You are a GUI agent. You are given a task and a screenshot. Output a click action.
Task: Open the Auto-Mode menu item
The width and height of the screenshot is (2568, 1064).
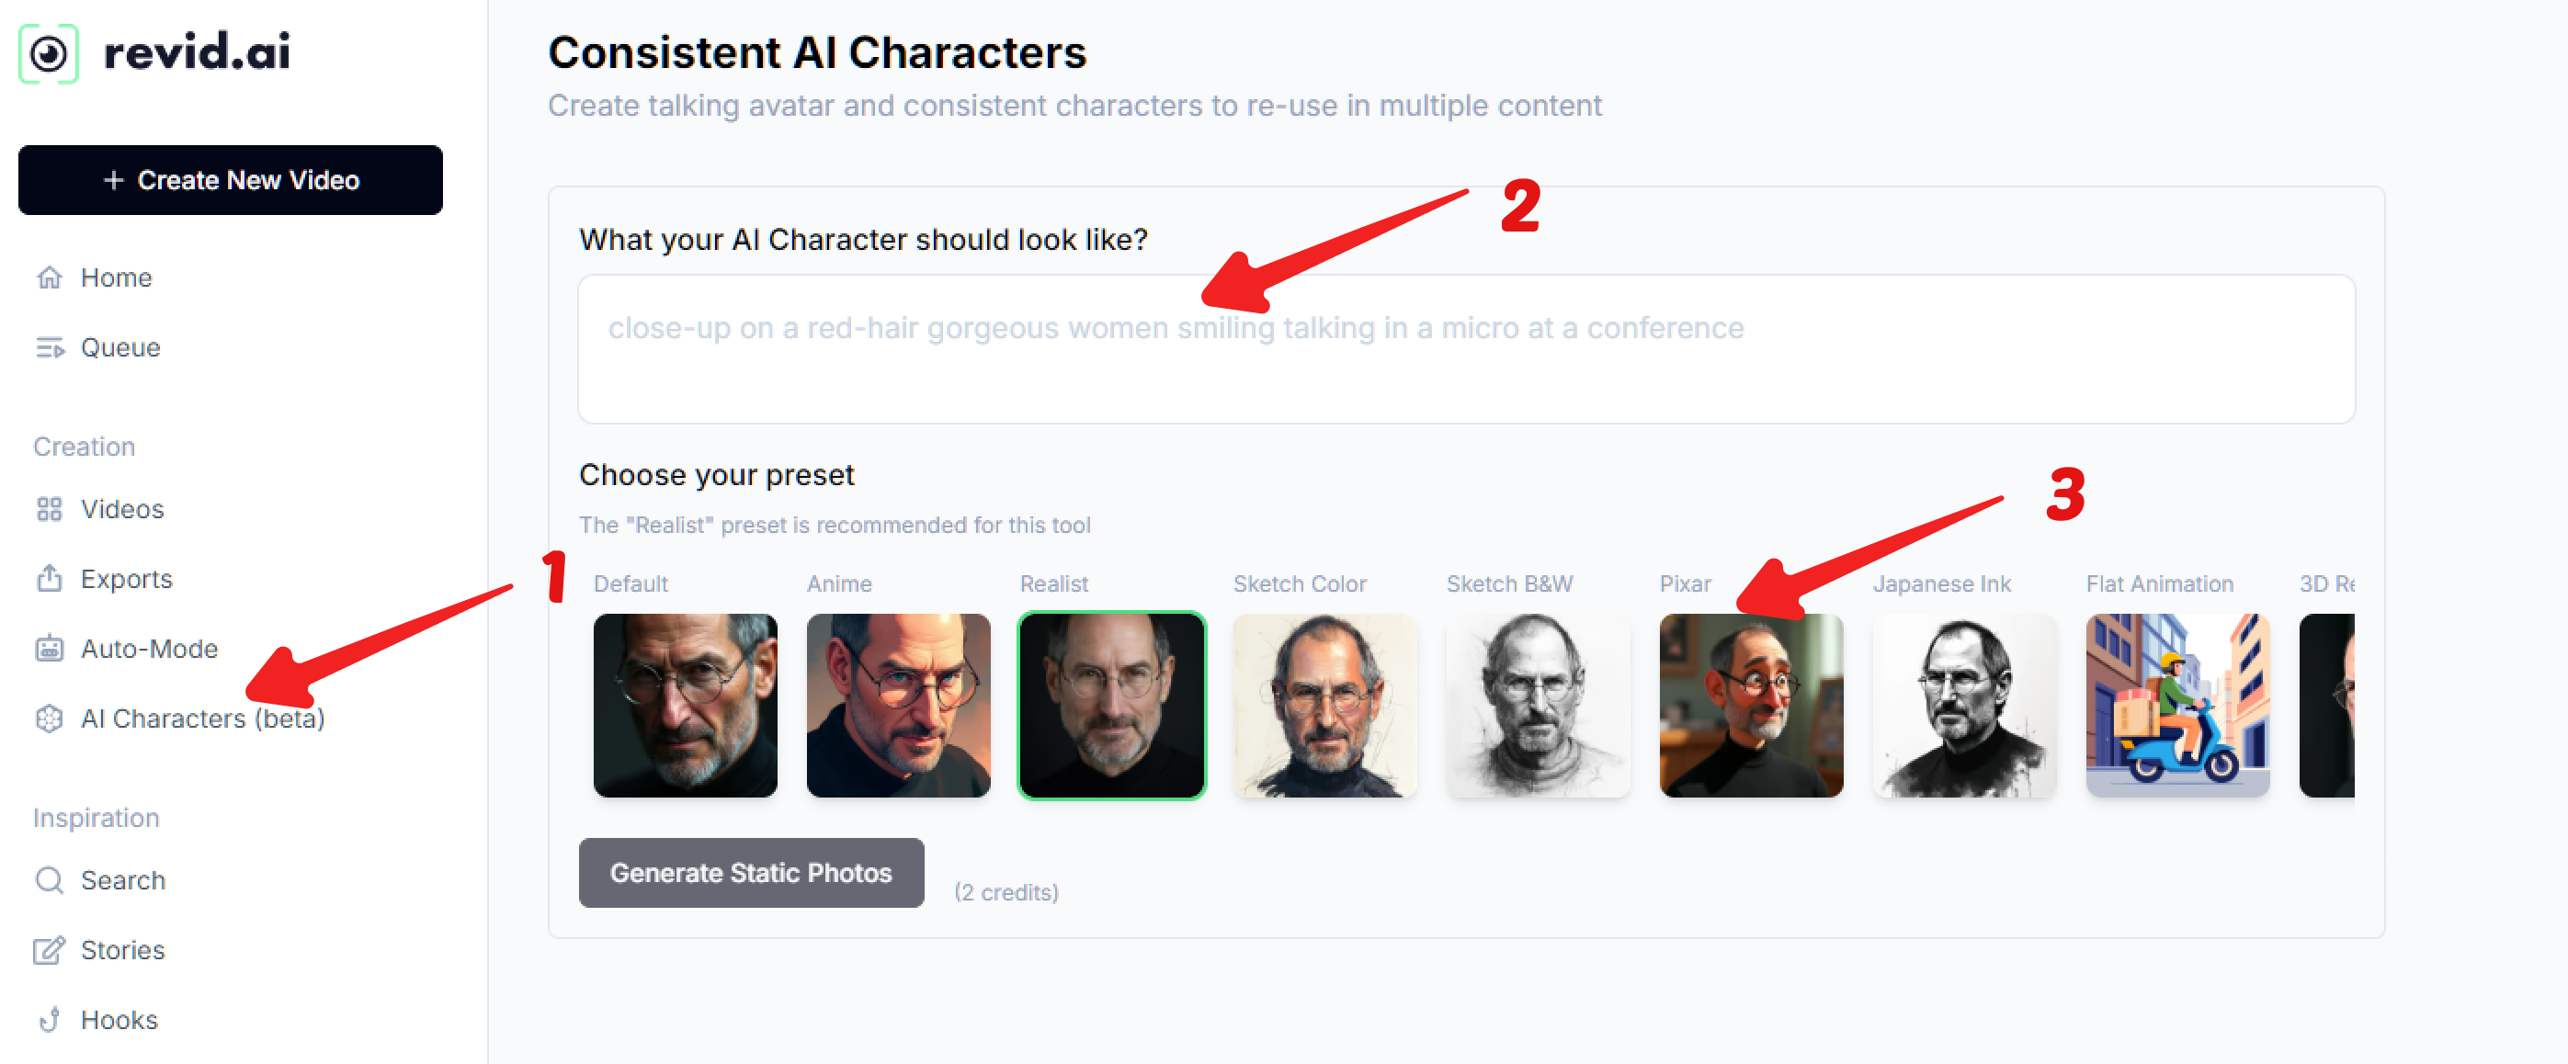coord(149,649)
